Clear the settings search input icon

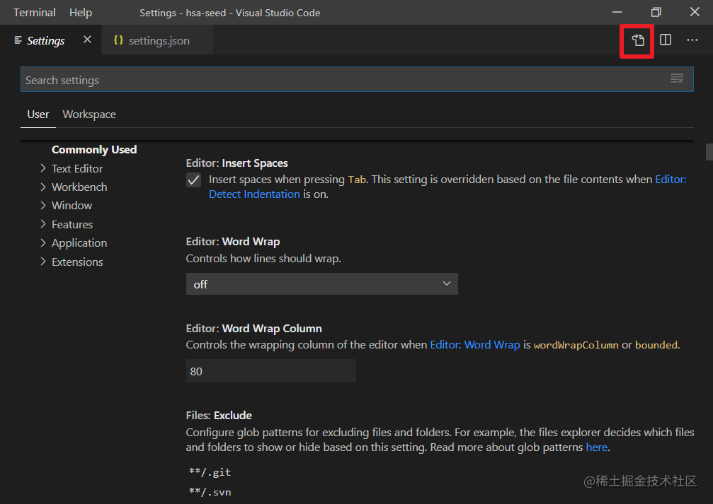click(677, 79)
